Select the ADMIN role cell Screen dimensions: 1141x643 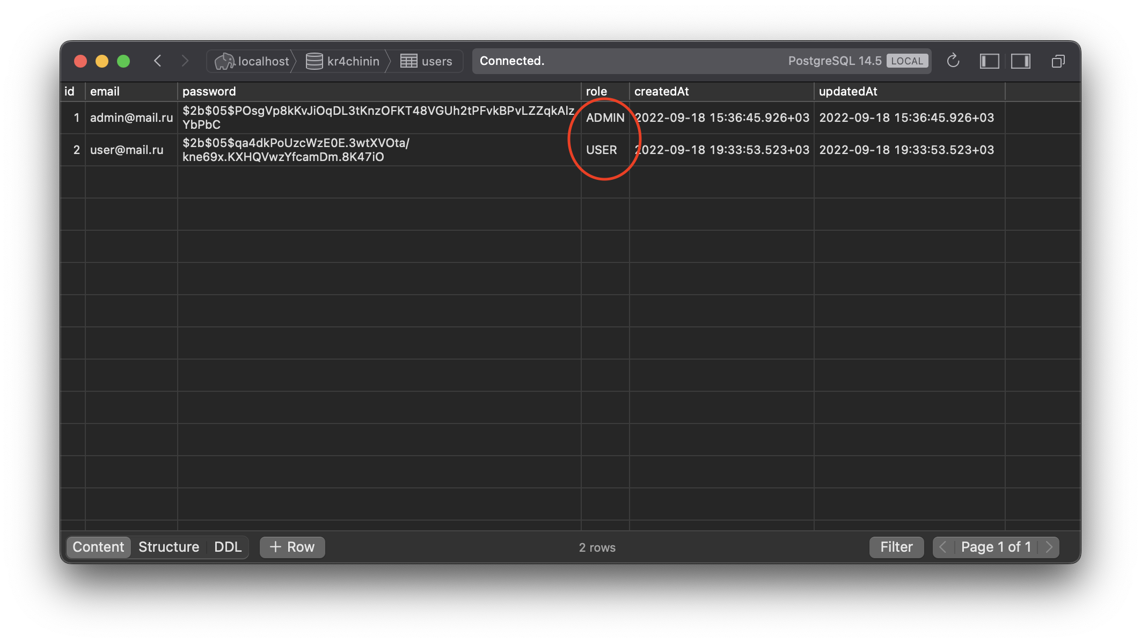605,118
